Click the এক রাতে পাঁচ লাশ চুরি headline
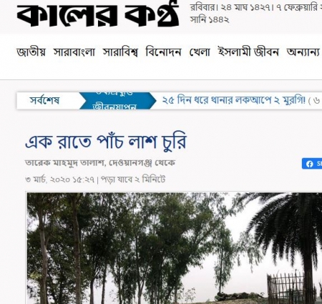This screenshot has height=304, width=322. [x=106, y=142]
